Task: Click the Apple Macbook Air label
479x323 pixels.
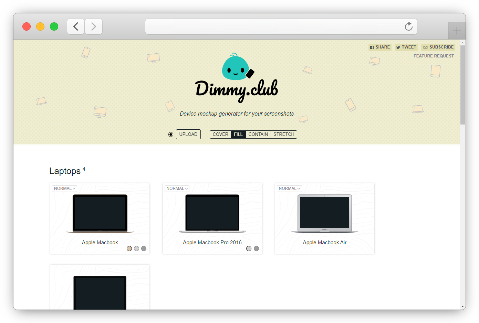Action: click(325, 243)
